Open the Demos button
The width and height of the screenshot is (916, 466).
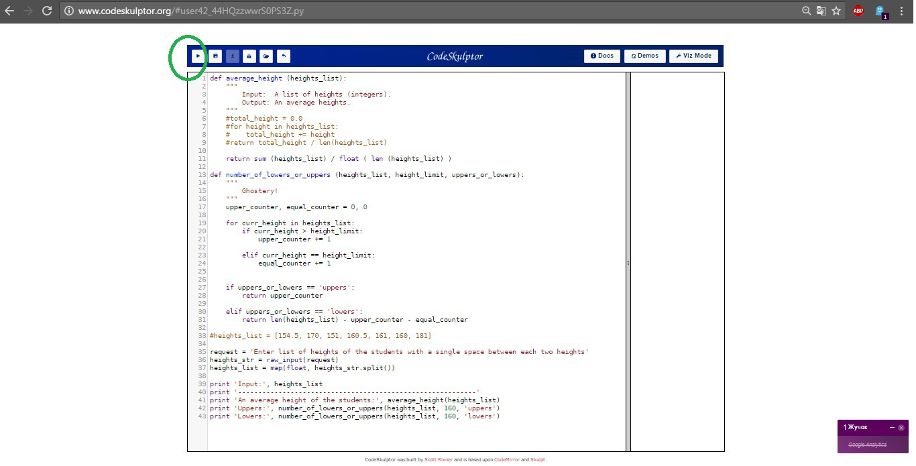[x=644, y=56]
